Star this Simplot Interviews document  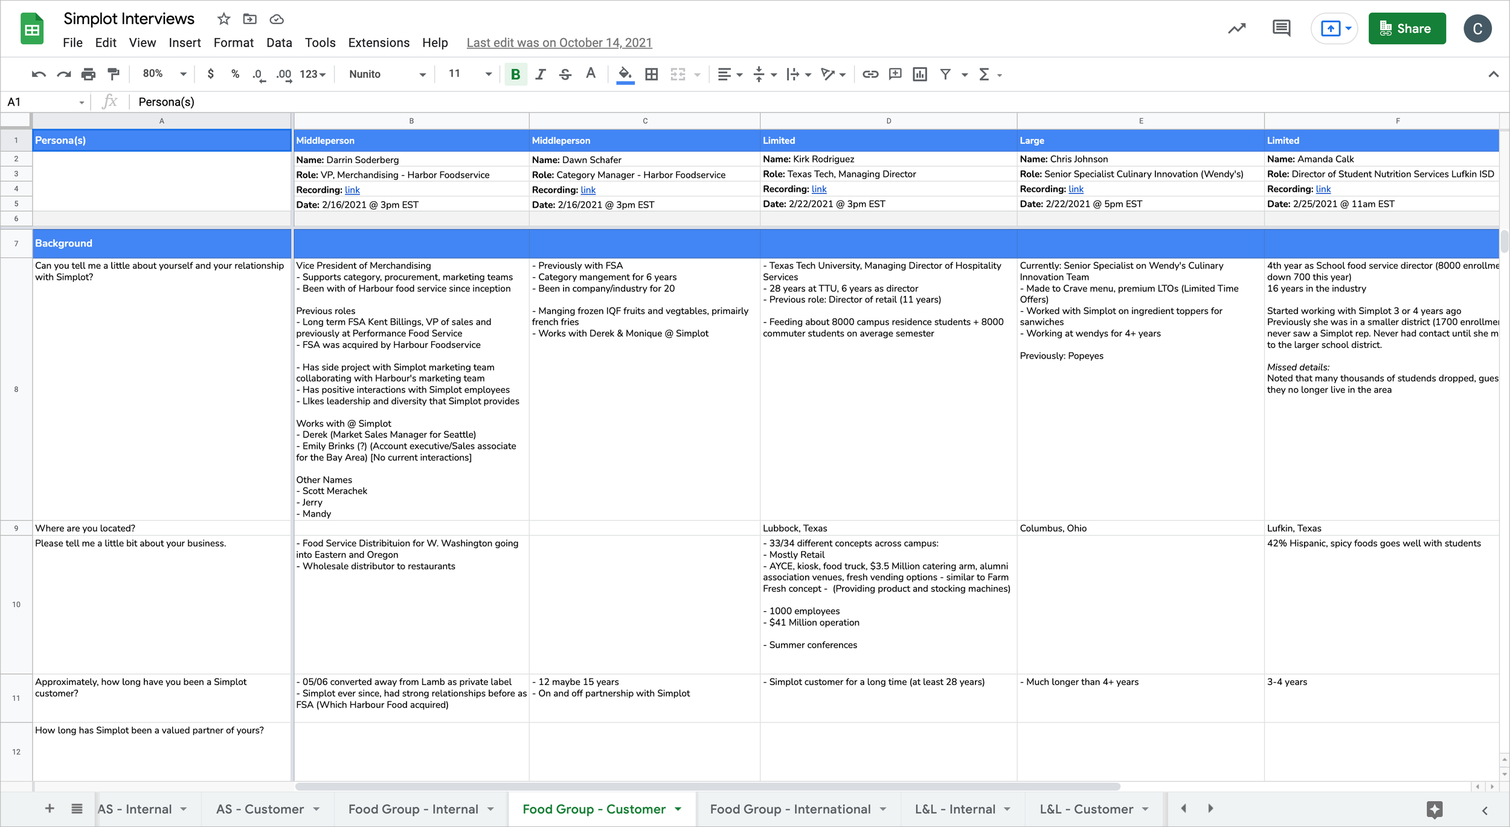[x=223, y=19]
